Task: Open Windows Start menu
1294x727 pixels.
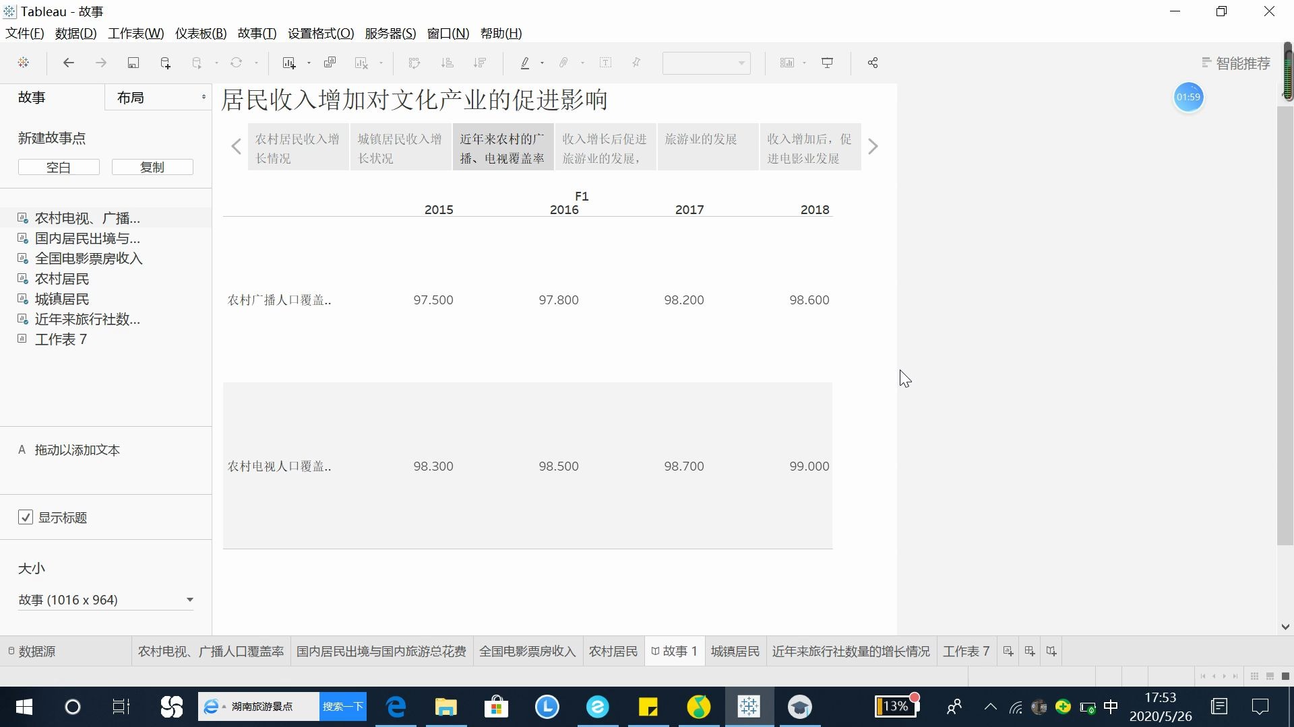Action: (x=24, y=707)
